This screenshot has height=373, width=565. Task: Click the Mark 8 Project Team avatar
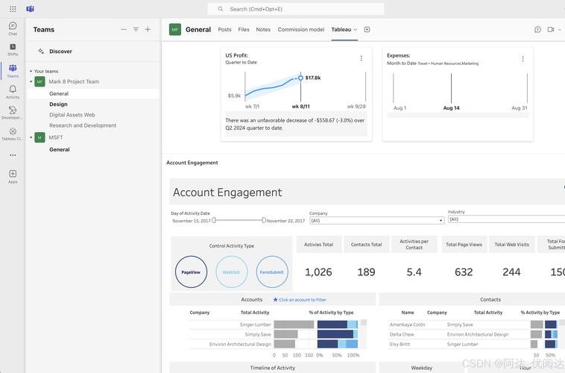[x=40, y=81]
